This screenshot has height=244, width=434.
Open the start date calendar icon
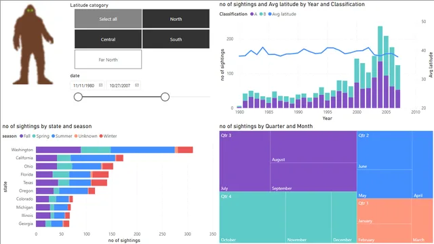(101, 85)
